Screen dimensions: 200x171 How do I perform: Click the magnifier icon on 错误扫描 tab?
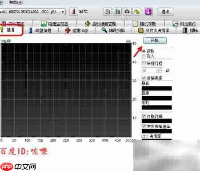tap(104, 30)
